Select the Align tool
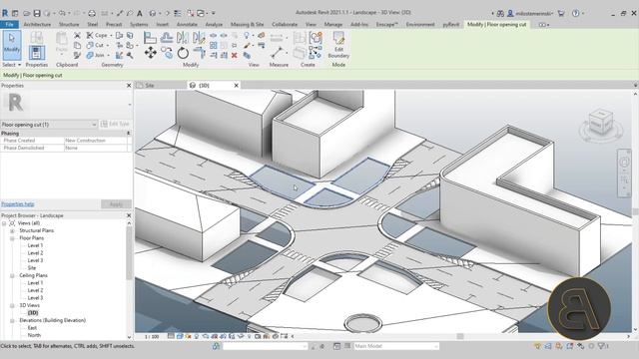639x359 pixels. (x=150, y=38)
